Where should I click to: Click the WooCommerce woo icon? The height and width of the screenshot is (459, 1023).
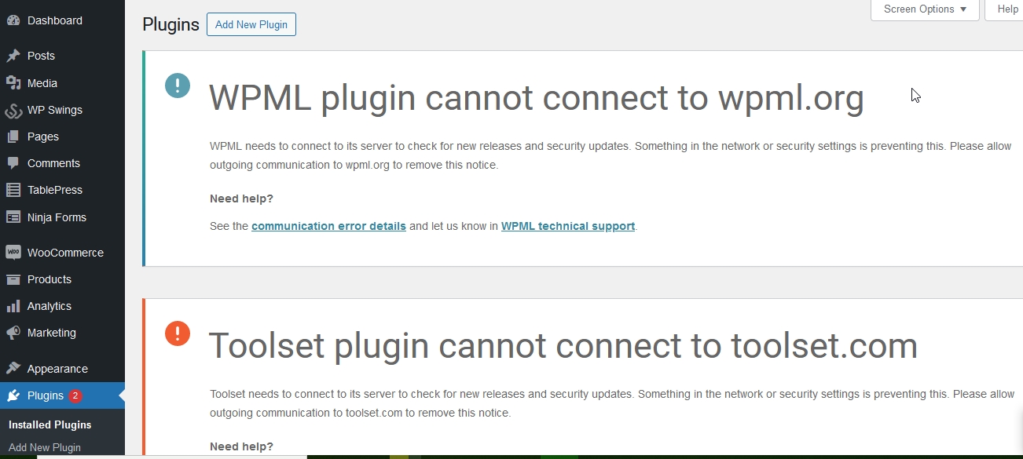13,253
